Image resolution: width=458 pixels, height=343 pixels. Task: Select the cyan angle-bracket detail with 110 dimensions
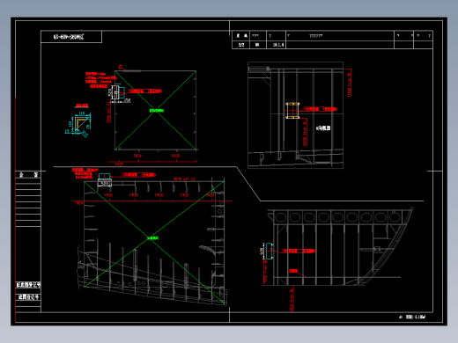pyautogui.click(x=78, y=124)
